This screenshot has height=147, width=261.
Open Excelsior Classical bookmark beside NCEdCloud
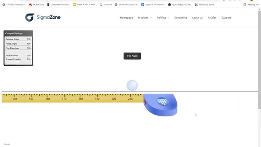(x=14, y=4)
